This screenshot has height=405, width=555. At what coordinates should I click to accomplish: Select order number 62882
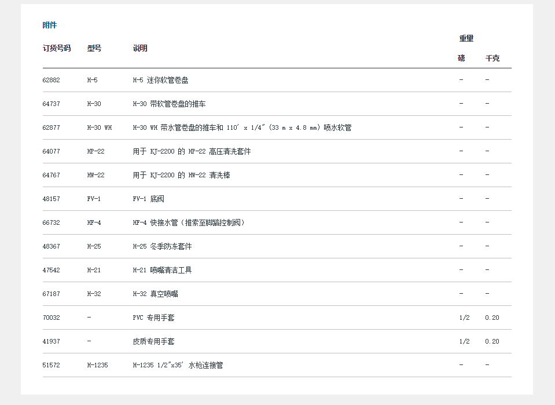pos(52,80)
